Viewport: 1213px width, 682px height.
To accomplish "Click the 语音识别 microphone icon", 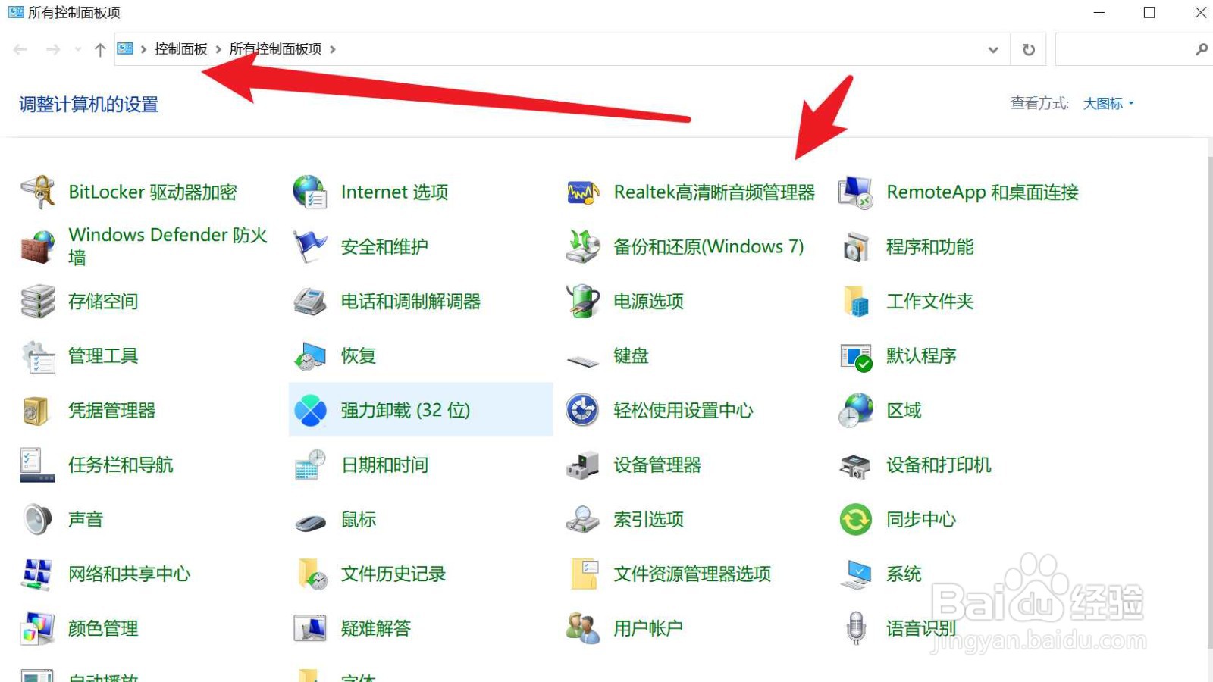I will coord(856,628).
